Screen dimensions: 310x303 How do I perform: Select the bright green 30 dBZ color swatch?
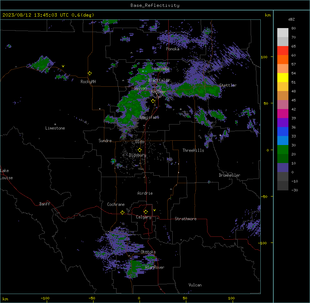(x=283, y=150)
